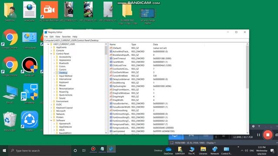Screen dimensions: 278x156
Task: Expand the AppEvents key
Action: pos(51,47)
